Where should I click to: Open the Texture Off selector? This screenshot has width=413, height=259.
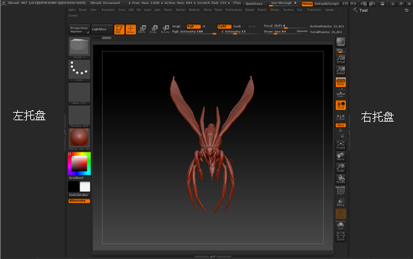click(x=79, y=116)
